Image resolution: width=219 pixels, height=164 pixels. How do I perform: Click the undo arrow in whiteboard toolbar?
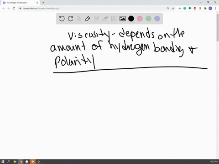point(62,19)
